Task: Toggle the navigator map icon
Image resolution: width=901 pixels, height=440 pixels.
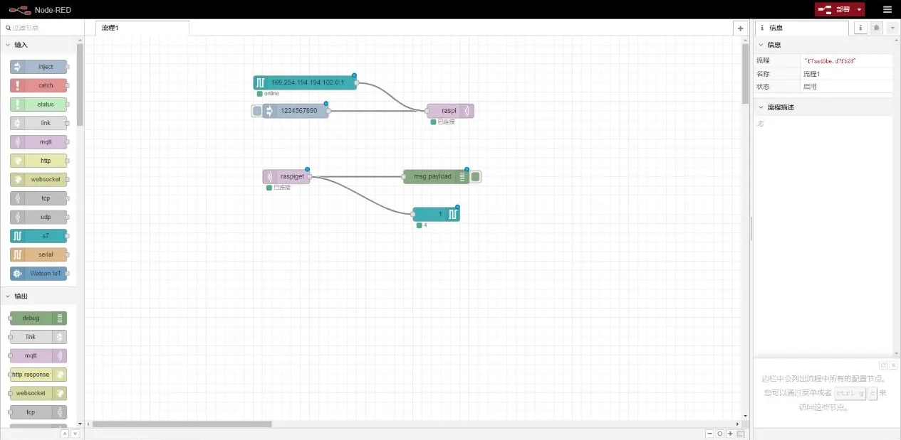Action: [x=741, y=434]
